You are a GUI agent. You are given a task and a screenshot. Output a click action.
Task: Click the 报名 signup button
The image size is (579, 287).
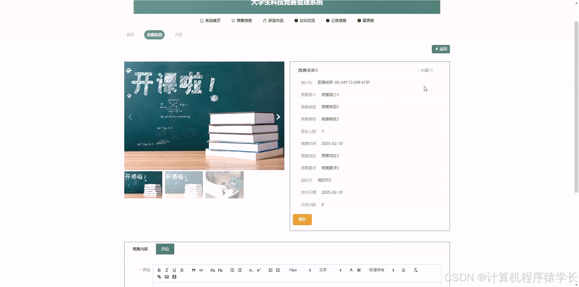302,219
